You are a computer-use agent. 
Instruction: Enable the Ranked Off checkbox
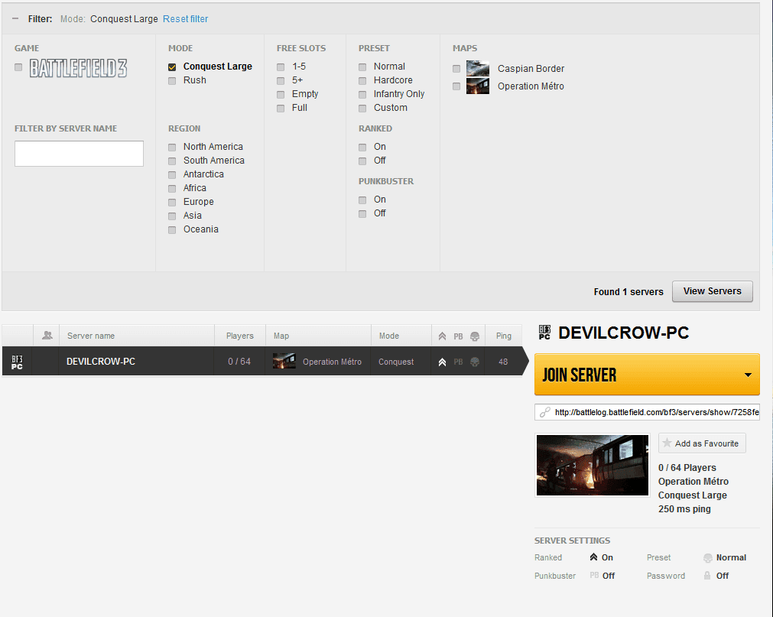pos(362,161)
